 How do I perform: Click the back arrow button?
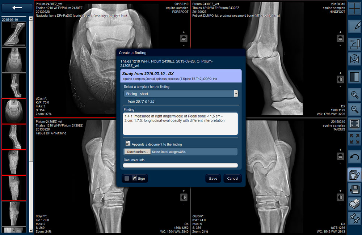17,8
